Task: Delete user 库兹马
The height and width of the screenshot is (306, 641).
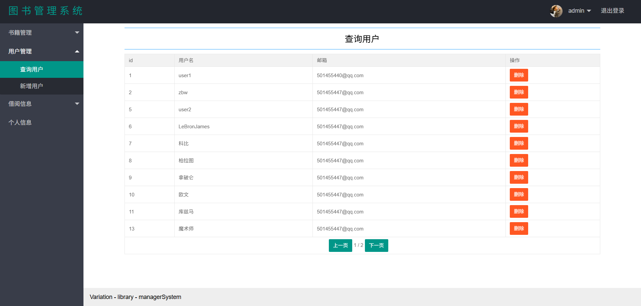Action: coord(519,211)
